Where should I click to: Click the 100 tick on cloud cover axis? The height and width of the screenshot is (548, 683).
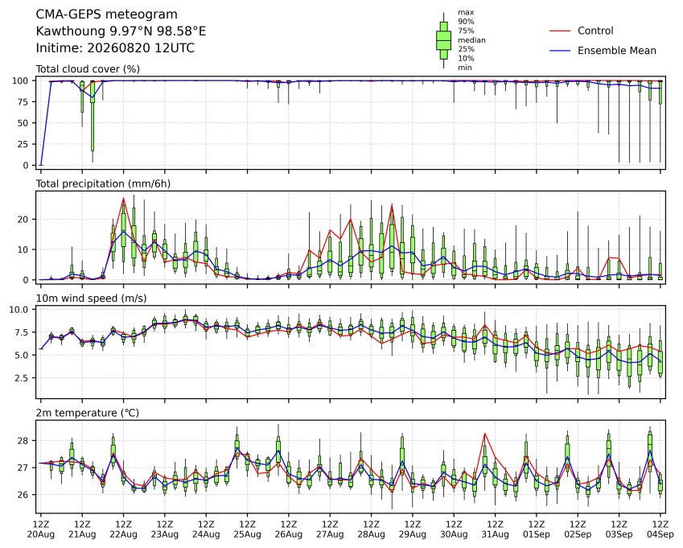(20, 80)
